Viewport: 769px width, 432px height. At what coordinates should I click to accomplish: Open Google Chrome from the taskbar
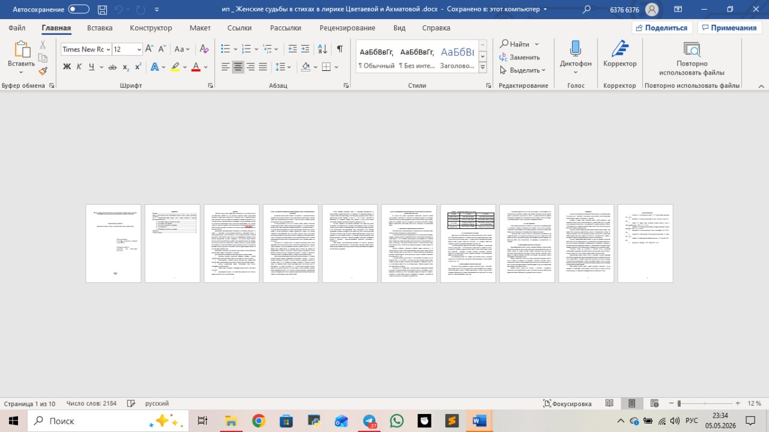tap(259, 421)
